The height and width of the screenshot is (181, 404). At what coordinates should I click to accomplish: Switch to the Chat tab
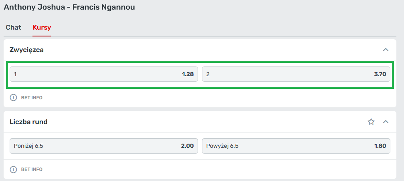13,28
